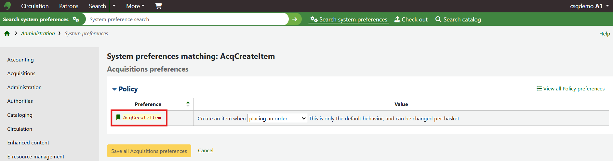Submit search with green arrow button

pyautogui.click(x=295, y=19)
